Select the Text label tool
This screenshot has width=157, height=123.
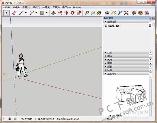click(x=93, y=13)
